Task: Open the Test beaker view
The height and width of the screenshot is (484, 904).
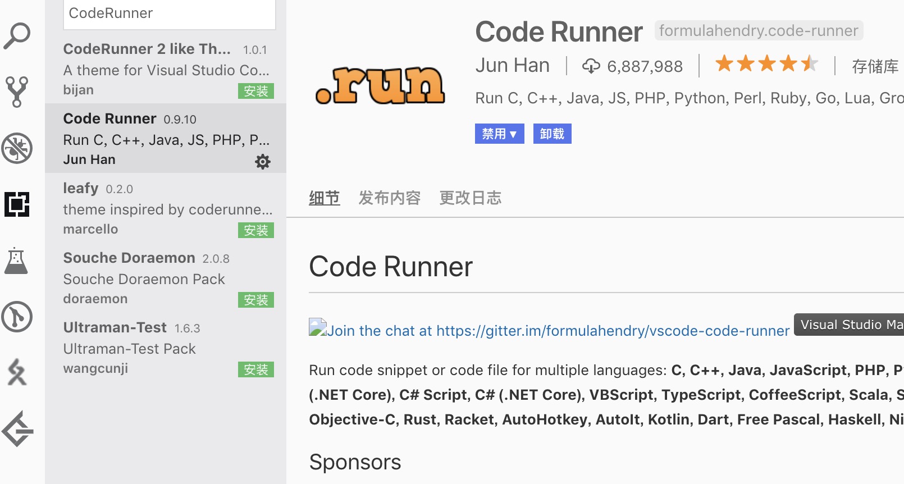Action: pos(16,261)
